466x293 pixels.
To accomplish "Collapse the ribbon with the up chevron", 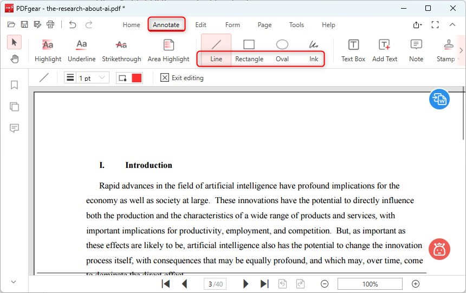I will [x=452, y=25].
